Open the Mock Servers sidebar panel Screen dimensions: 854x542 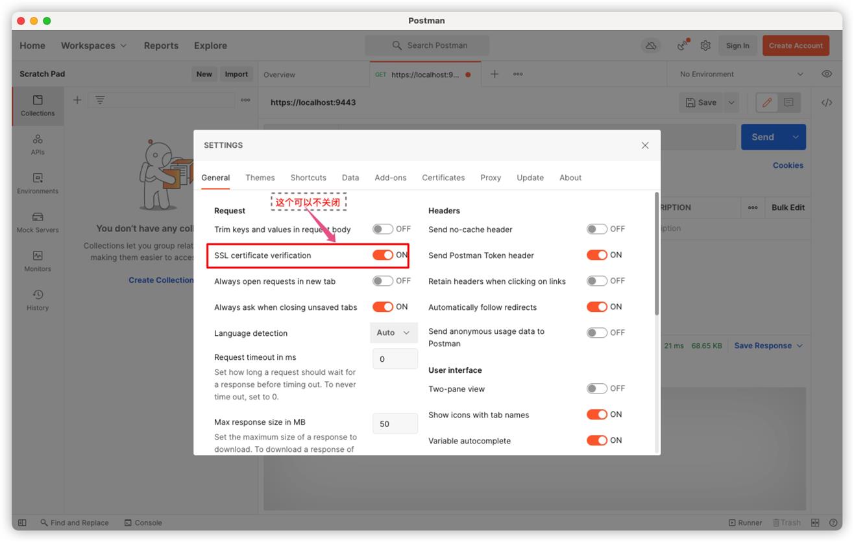[x=38, y=222]
